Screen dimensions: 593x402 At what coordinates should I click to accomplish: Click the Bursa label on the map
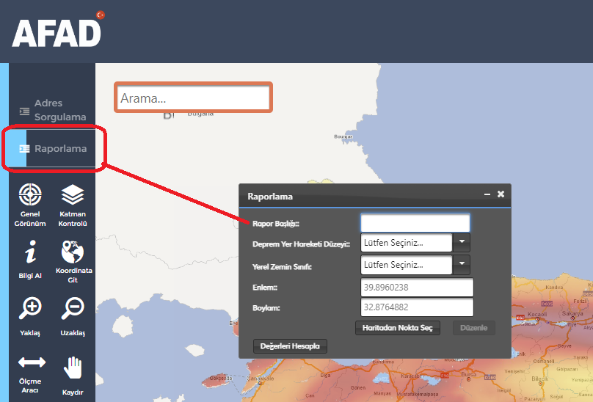[468, 374]
